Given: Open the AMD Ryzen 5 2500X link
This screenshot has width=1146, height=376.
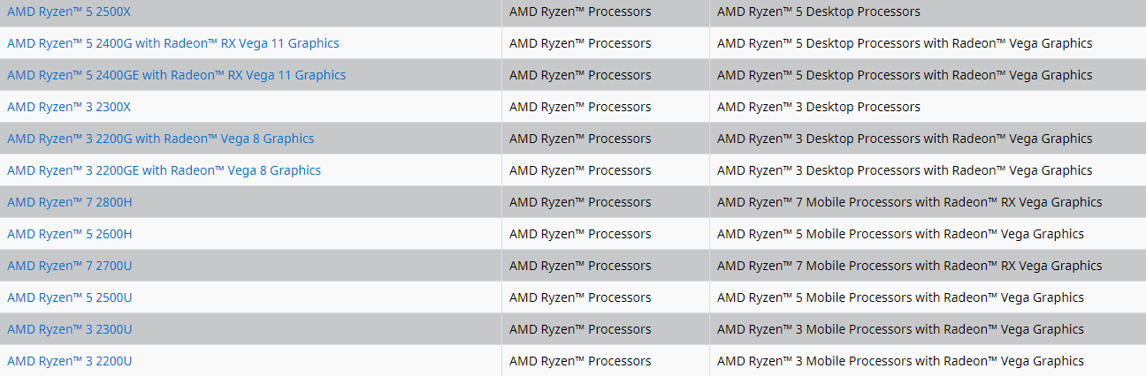Looking at the screenshot, I should pos(69,11).
